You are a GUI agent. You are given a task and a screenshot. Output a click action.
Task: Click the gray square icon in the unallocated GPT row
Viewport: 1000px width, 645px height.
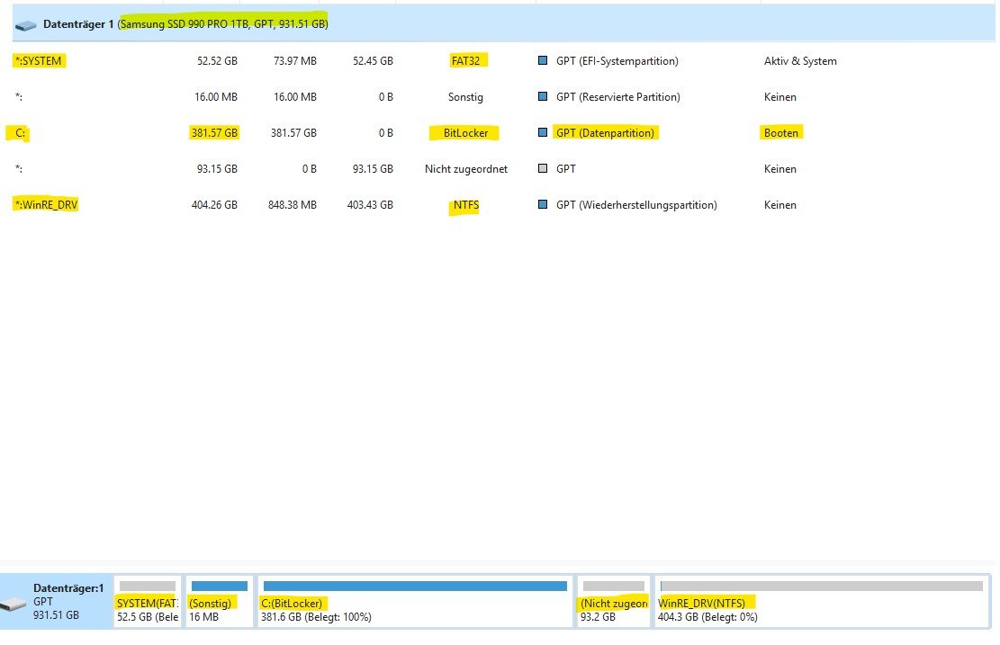(x=543, y=168)
